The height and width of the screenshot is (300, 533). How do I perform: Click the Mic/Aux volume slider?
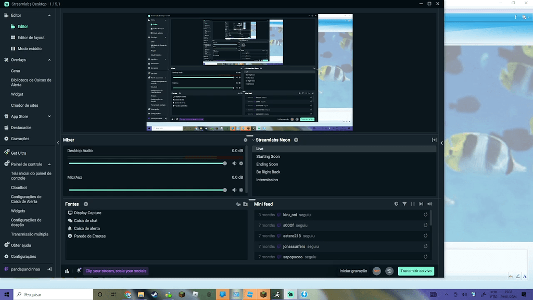[147, 190]
